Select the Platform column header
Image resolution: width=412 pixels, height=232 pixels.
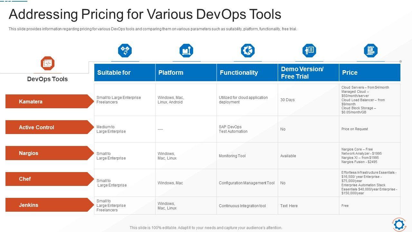click(186, 72)
